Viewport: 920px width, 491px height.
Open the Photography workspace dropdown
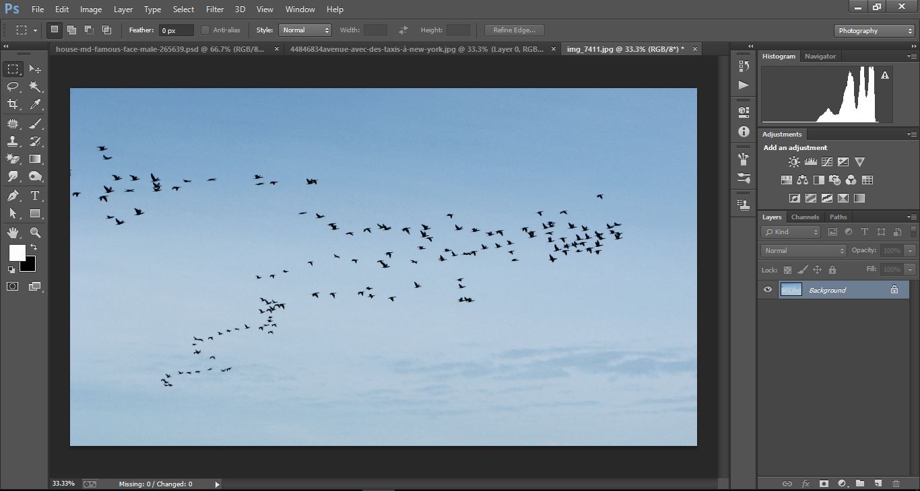[874, 31]
